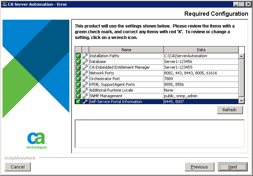This screenshot has height=176, width=253.
Task: Select the Self-Service Portal Information row
Action: point(126,102)
